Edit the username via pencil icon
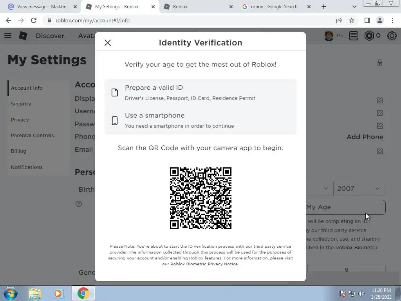The height and width of the screenshot is (301, 401). (380, 113)
